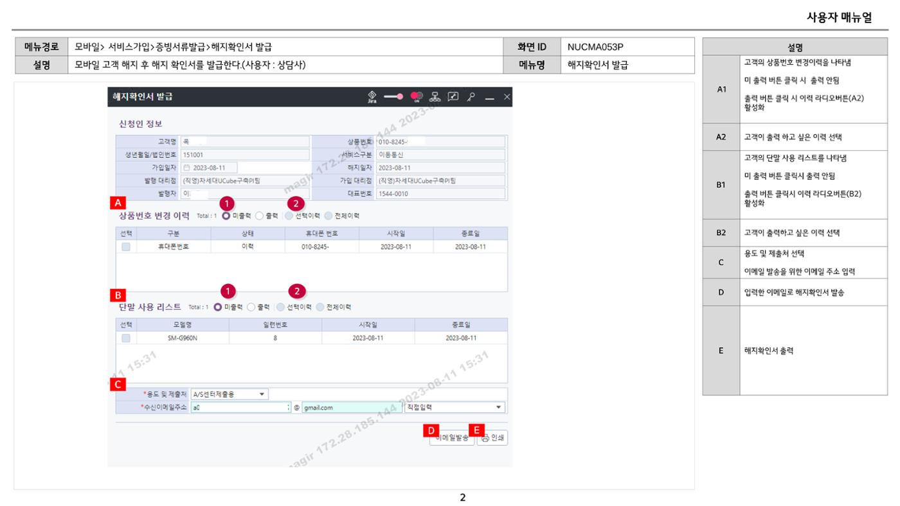The image size is (900, 506).
Task: Click the 서비스구분 field 이동통신
Action: click(x=440, y=154)
